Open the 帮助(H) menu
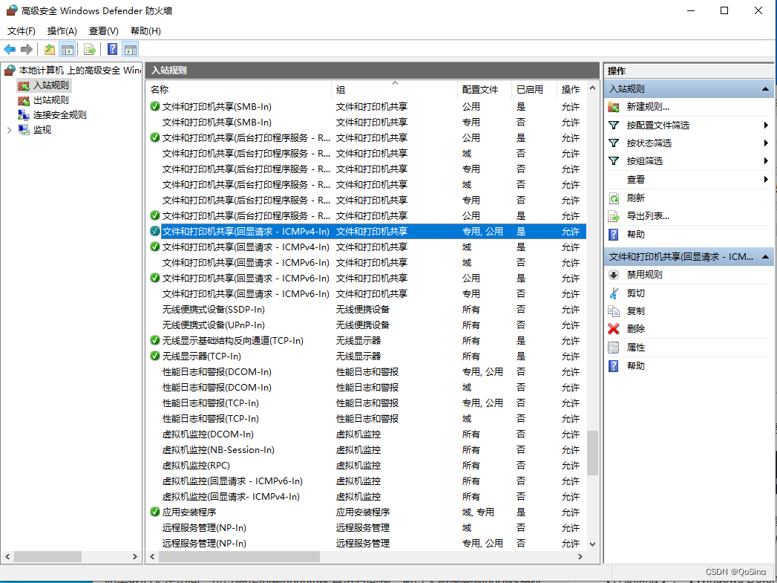 pyautogui.click(x=145, y=30)
